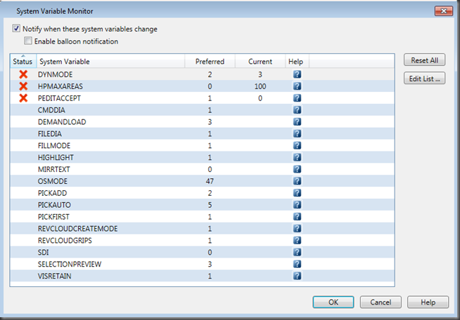Click OSMODE preferred value 47
The width and height of the screenshot is (460, 320).
[210, 181]
